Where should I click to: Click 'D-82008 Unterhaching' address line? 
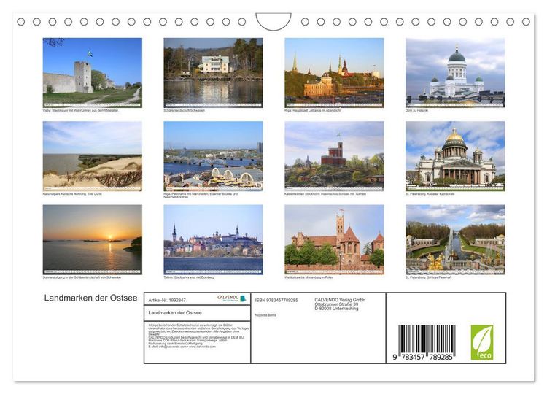336,308
